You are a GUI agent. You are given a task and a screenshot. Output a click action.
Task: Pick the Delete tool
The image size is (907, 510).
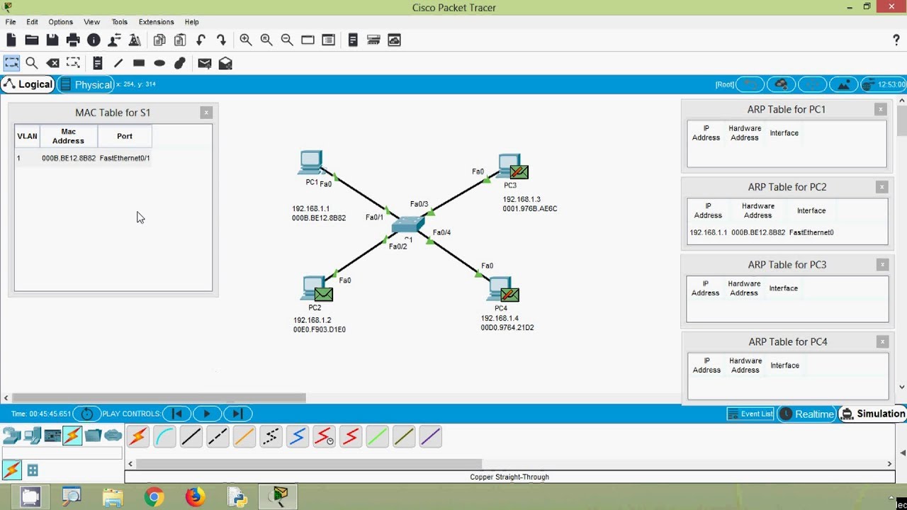point(52,63)
